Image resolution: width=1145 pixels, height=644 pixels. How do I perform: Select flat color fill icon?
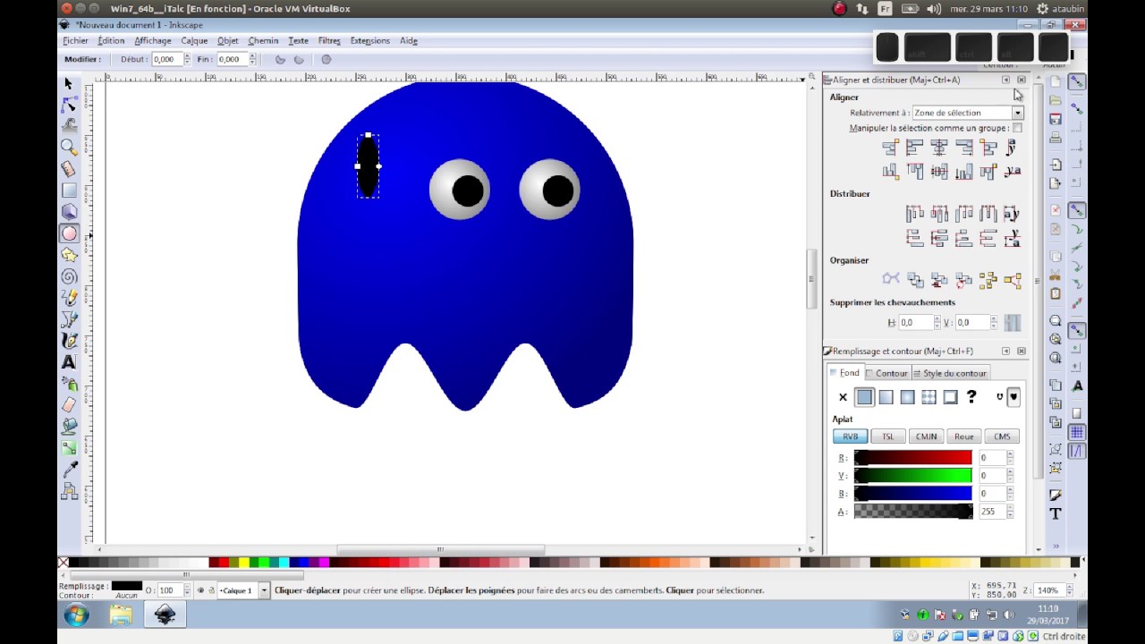[864, 396]
